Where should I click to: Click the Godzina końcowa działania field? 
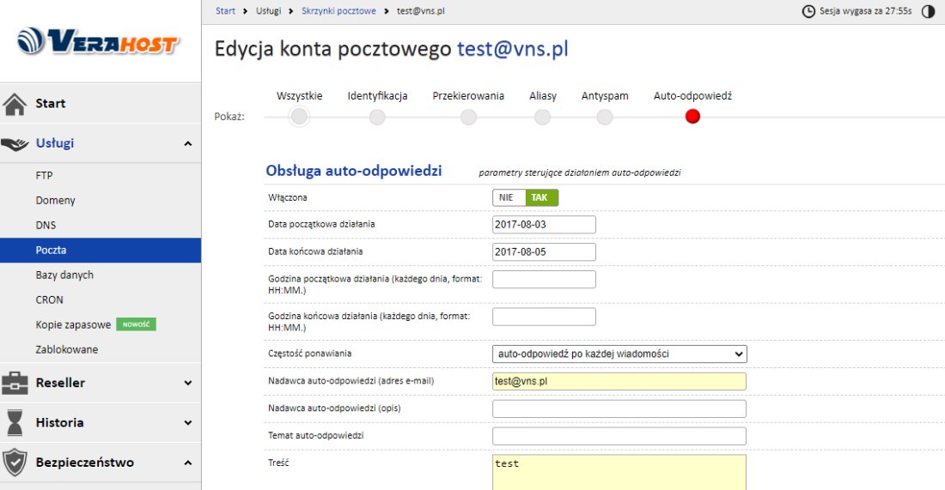(544, 317)
